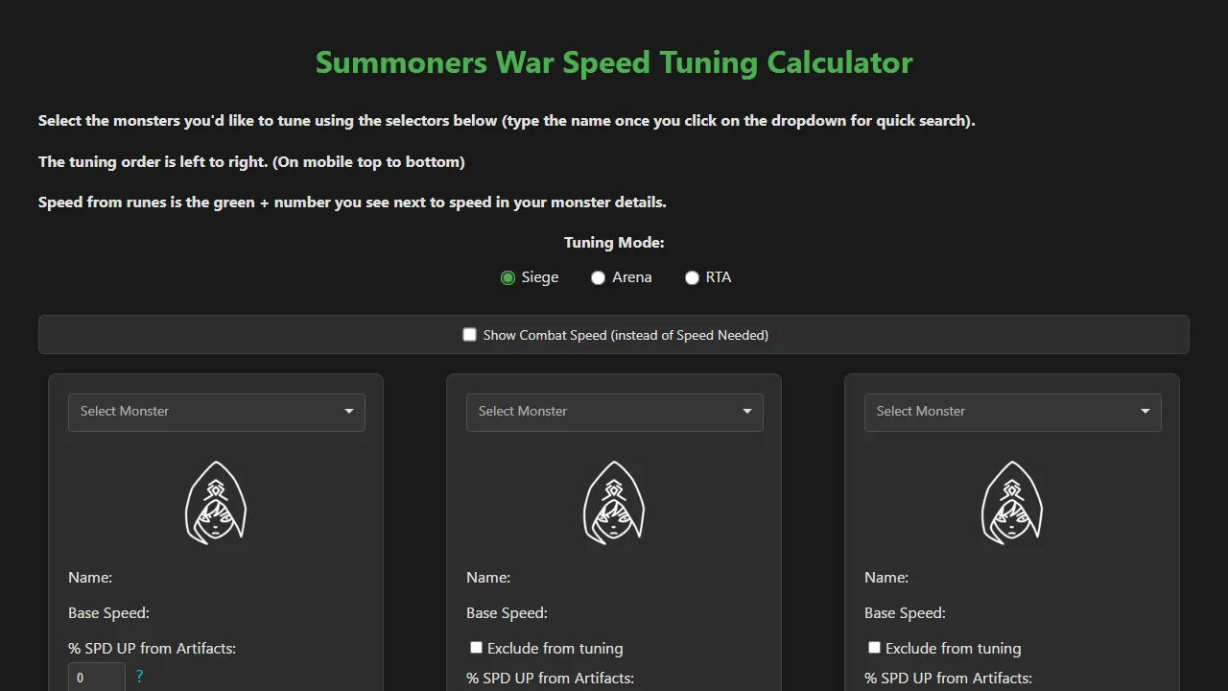Check Exclude from tuning for the right monster
The image size is (1228, 691).
[874, 647]
